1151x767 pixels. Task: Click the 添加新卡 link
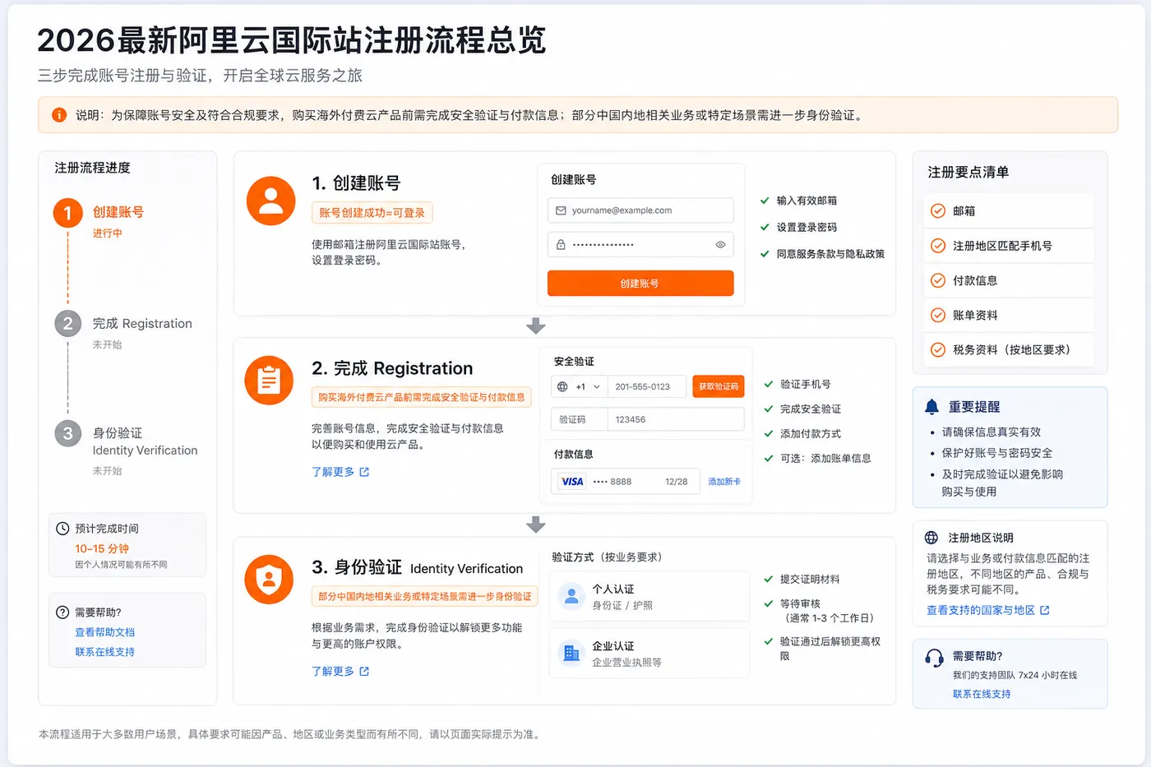point(724,482)
